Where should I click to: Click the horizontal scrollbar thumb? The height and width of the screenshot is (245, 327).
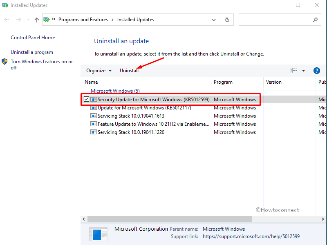point(170,219)
